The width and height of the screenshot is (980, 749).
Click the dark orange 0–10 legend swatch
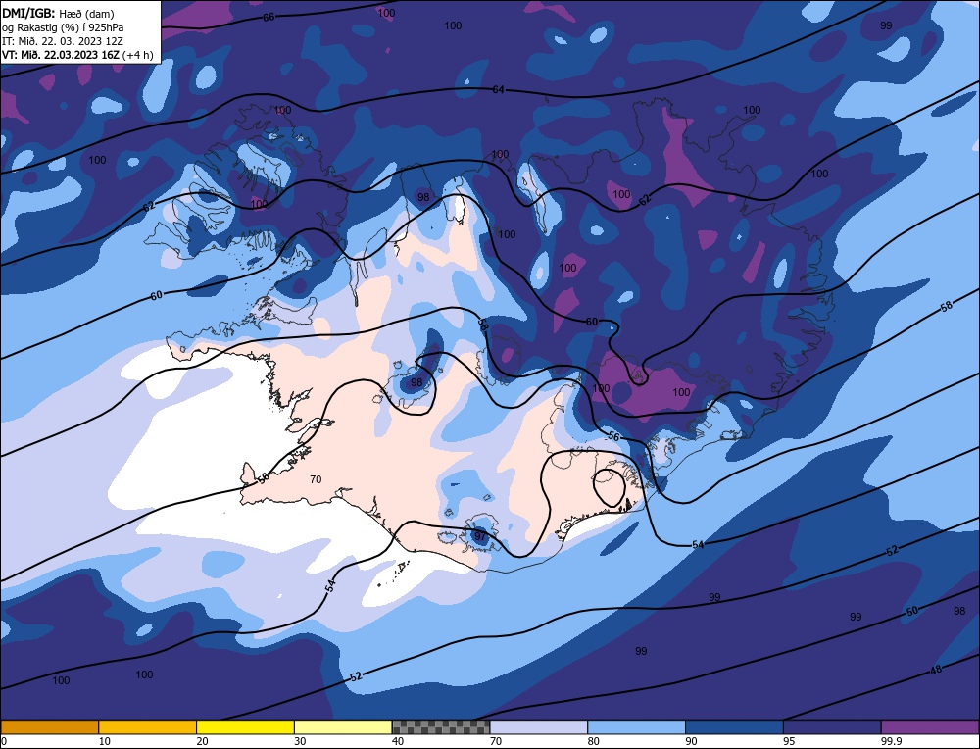tap(49, 726)
